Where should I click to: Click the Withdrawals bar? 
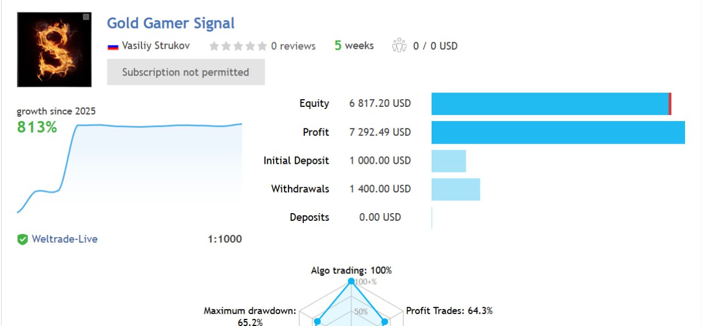(456, 189)
